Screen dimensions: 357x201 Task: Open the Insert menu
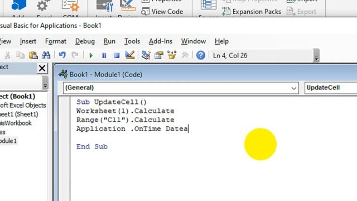(x=28, y=41)
